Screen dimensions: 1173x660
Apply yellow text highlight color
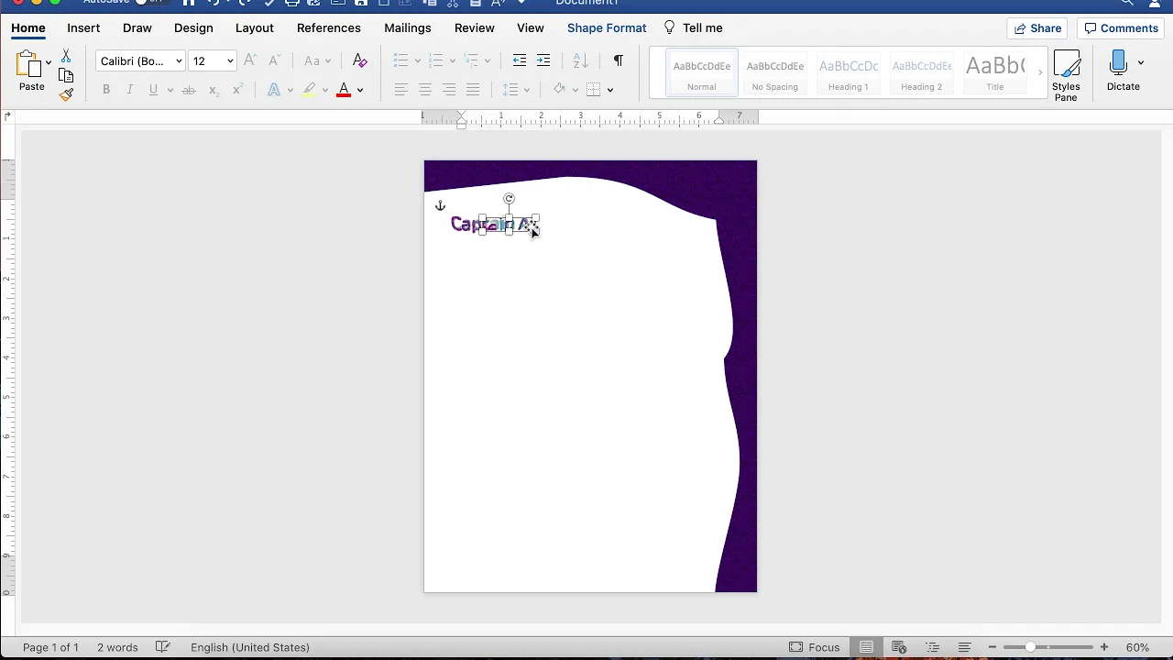click(310, 90)
